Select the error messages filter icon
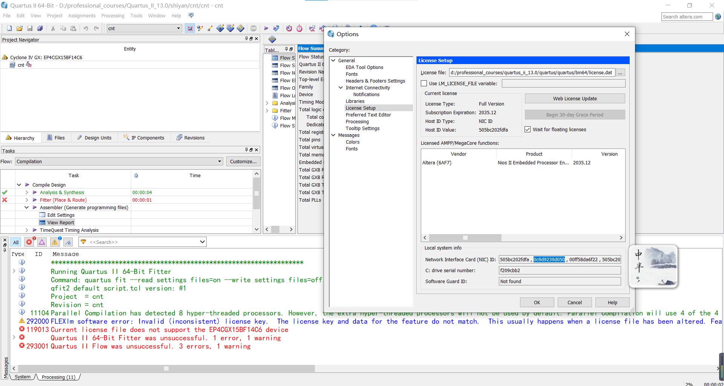 29,242
